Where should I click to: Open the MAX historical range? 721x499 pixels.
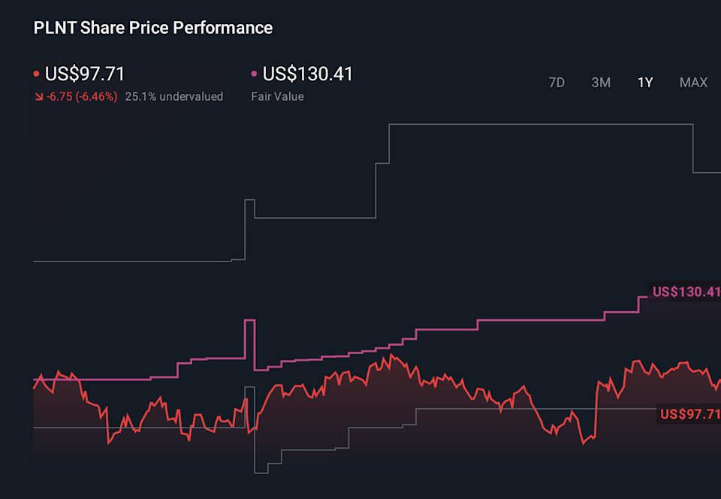coord(692,83)
